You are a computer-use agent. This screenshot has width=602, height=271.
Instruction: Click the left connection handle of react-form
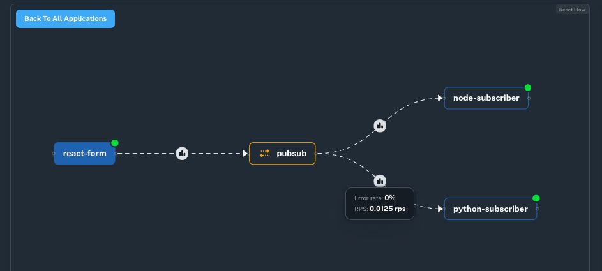(54, 153)
